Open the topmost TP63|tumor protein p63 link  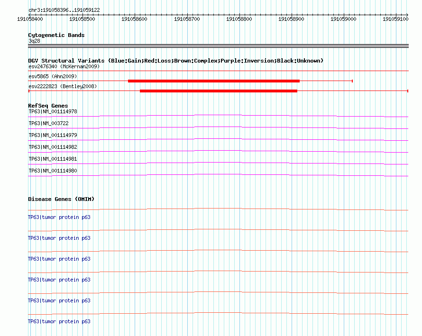click(x=59, y=217)
